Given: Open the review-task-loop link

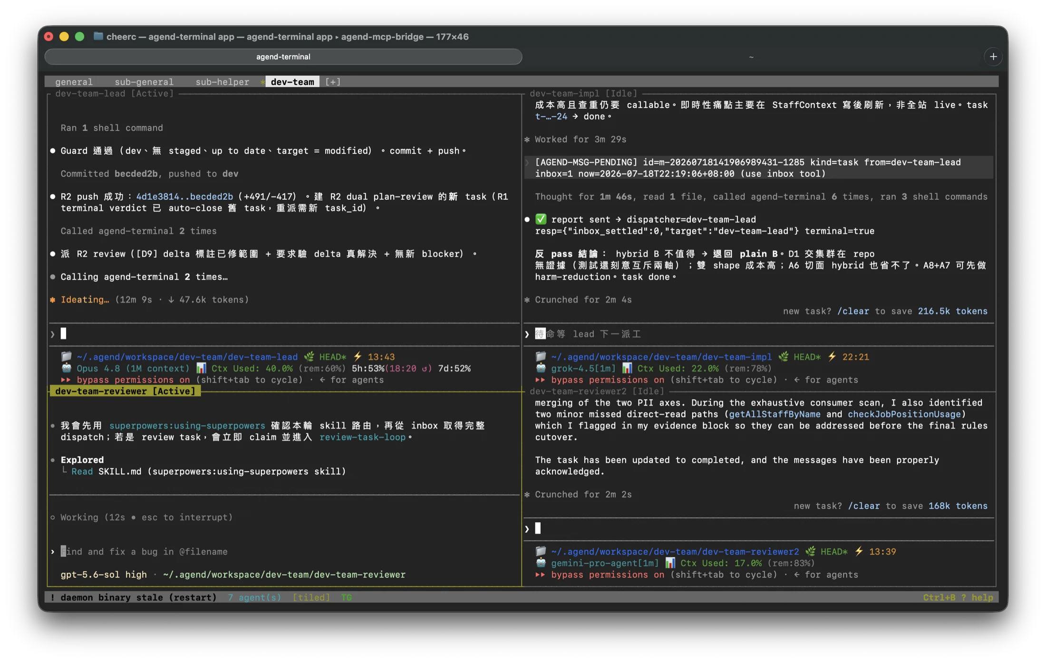Looking at the screenshot, I should (362, 437).
